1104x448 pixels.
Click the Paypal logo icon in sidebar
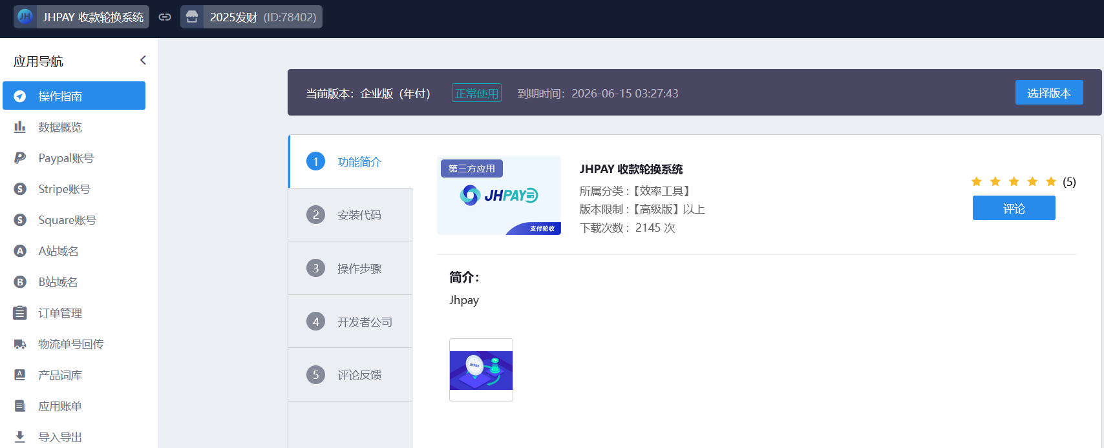(20, 158)
